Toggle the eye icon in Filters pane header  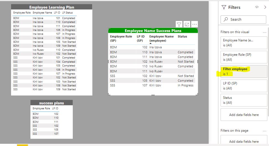tap(257, 7)
